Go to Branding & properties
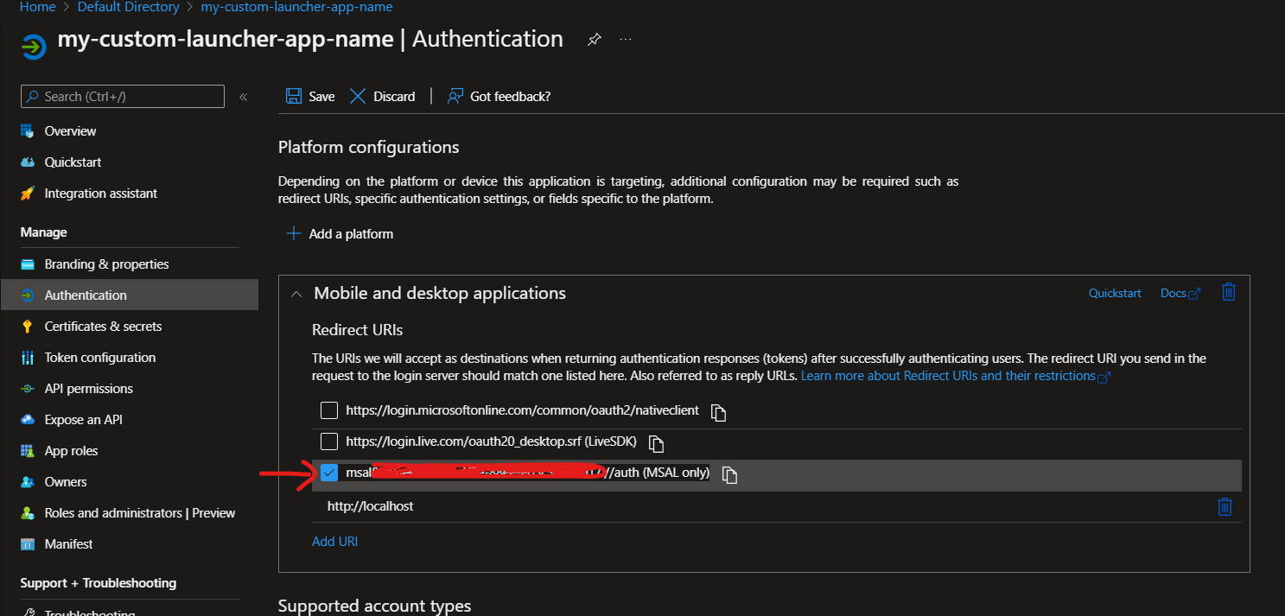1285x616 pixels. coord(106,264)
